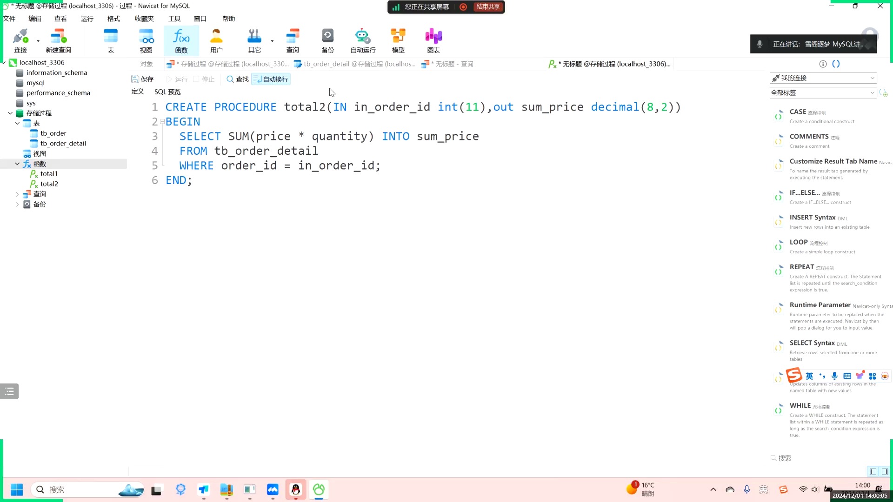Switch to the SQL 预览 tab
The image size is (893, 502).
[x=167, y=92]
